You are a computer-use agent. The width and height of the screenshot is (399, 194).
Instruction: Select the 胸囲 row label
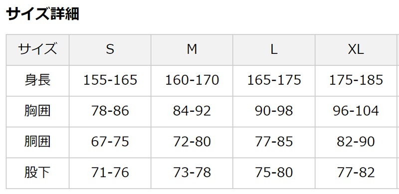coord(37,112)
